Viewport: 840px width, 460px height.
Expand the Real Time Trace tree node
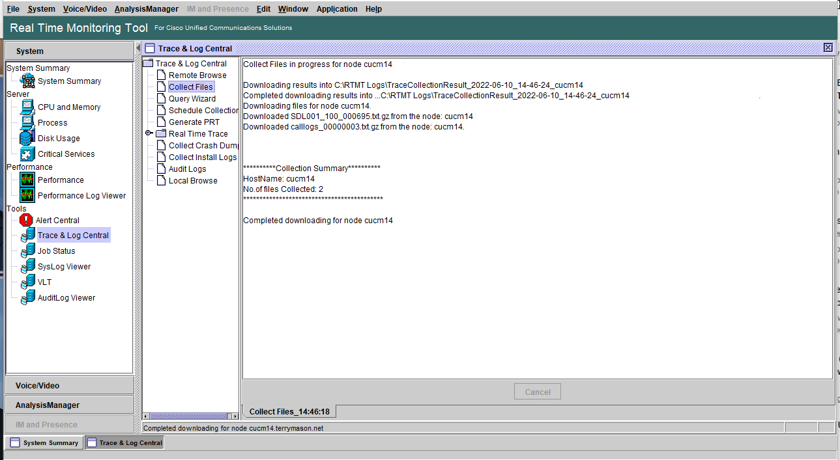point(149,133)
